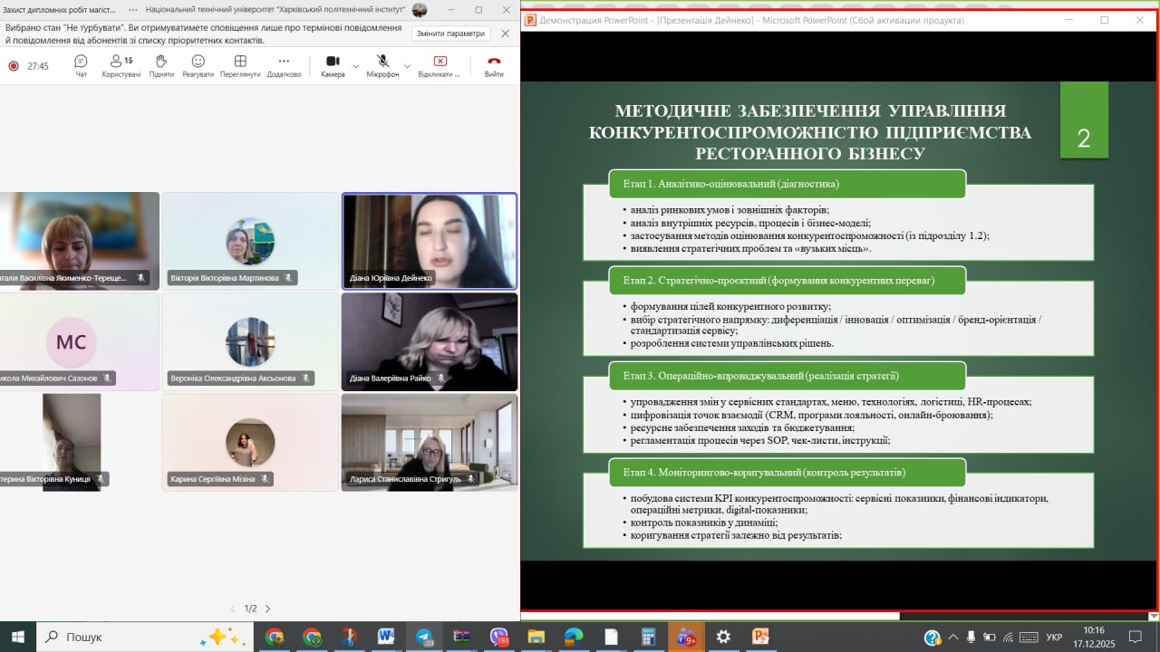Click the Відкликати stop sharing icon
1160x652 pixels.
click(x=440, y=65)
